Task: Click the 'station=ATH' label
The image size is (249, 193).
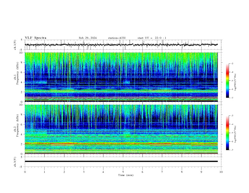Action: pyautogui.click(x=117, y=38)
